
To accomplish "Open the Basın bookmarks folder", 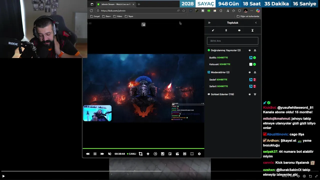I will pos(106,16).
